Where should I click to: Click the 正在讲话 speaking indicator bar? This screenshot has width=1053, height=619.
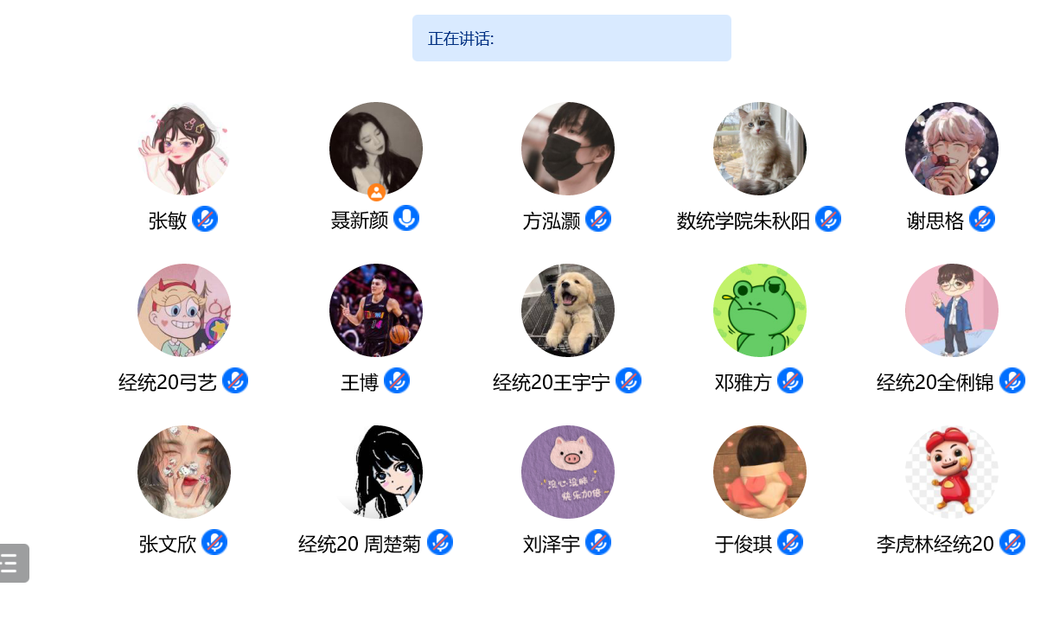click(x=571, y=38)
